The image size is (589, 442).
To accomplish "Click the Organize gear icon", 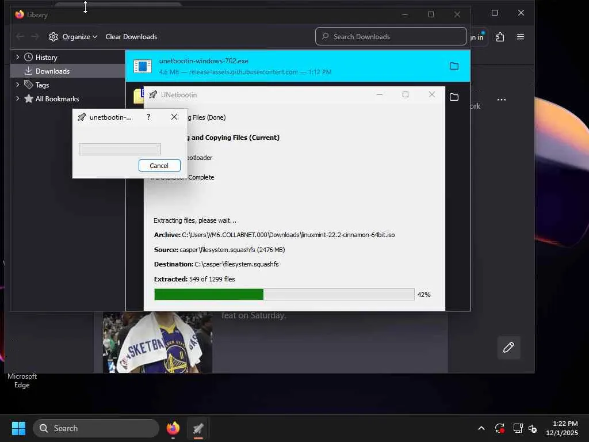I will click(53, 37).
